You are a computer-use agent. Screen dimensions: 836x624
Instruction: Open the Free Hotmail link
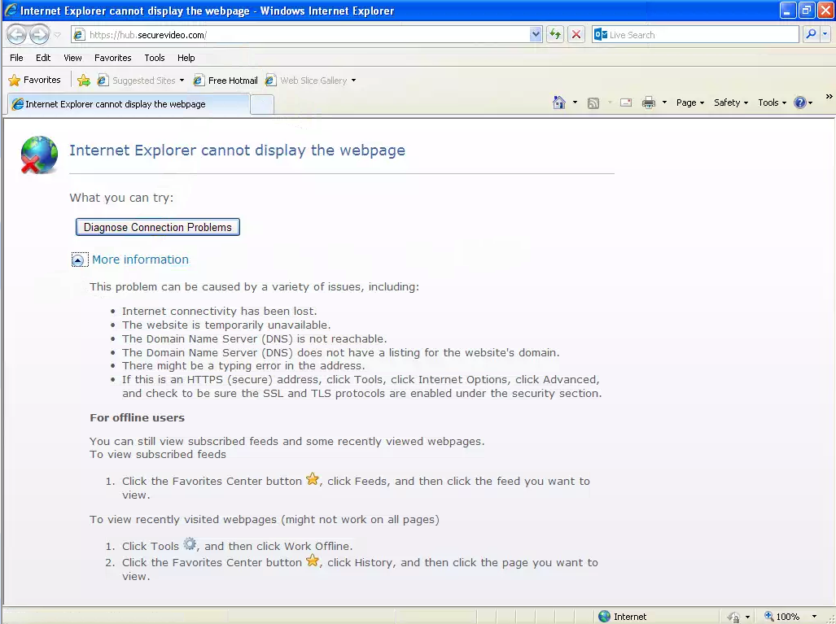tap(233, 80)
